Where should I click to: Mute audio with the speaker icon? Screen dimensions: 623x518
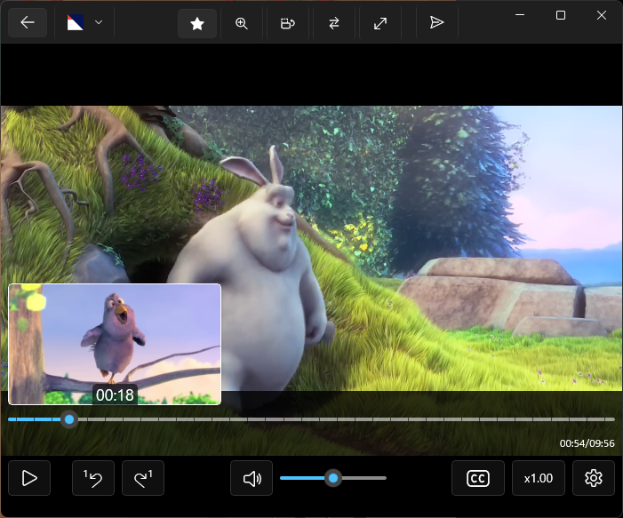click(252, 478)
